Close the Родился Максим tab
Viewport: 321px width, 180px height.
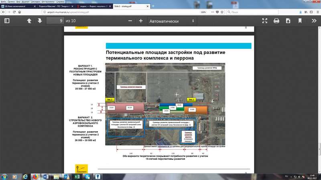(73, 6)
